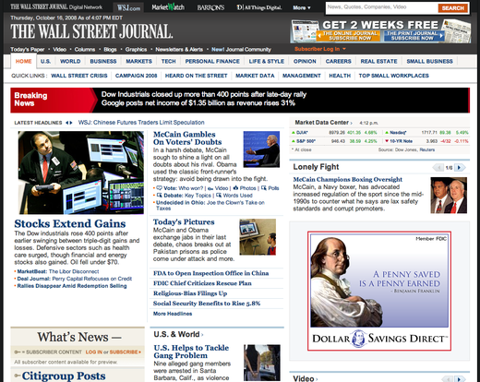Click Today's Pictures thumbnail
This screenshot has width=480, height=382.
pos(258,237)
